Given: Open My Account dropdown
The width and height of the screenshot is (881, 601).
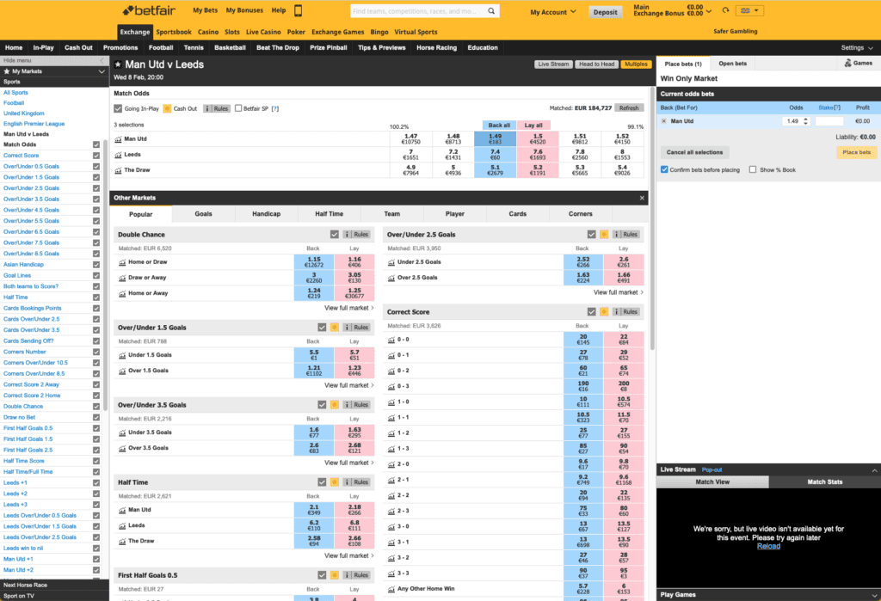Looking at the screenshot, I should coord(553,12).
